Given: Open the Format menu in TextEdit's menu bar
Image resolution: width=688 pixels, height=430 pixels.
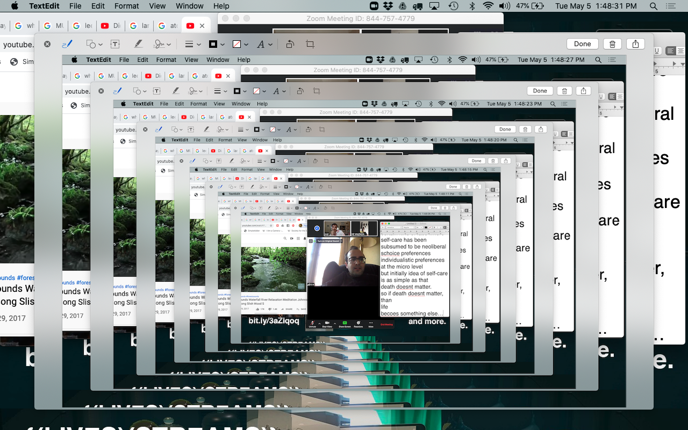Looking at the screenshot, I should [126, 6].
